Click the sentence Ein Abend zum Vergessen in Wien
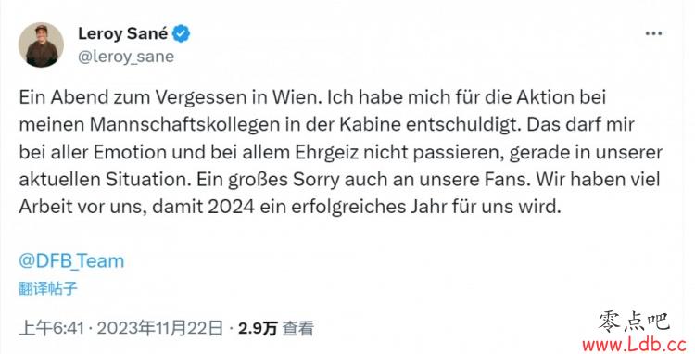The width and height of the screenshot is (695, 354). [x=171, y=98]
